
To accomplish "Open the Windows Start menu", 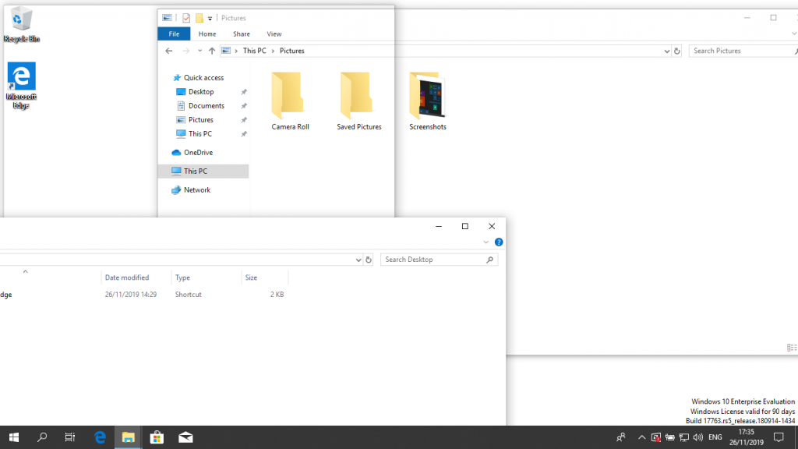I will click(x=14, y=437).
